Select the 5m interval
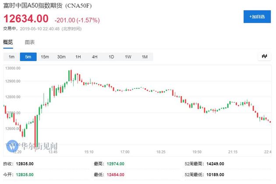276x184 pixels. tap(28, 57)
